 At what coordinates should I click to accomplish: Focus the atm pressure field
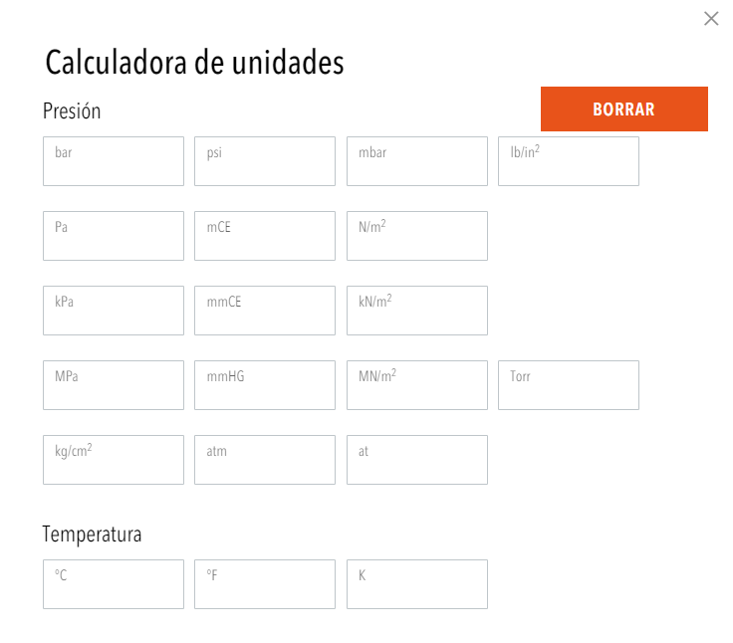coord(265,460)
